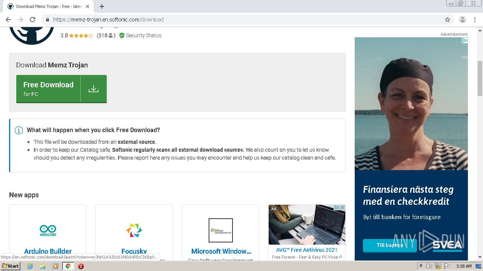This screenshot has width=483, height=271.
Task: Select the Download Memz Trojan tab
Action: pyautogui.click(x=48, y=6)
